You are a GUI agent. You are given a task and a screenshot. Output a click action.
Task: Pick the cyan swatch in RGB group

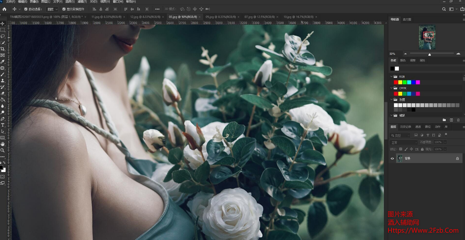click(x=409, y=82)
